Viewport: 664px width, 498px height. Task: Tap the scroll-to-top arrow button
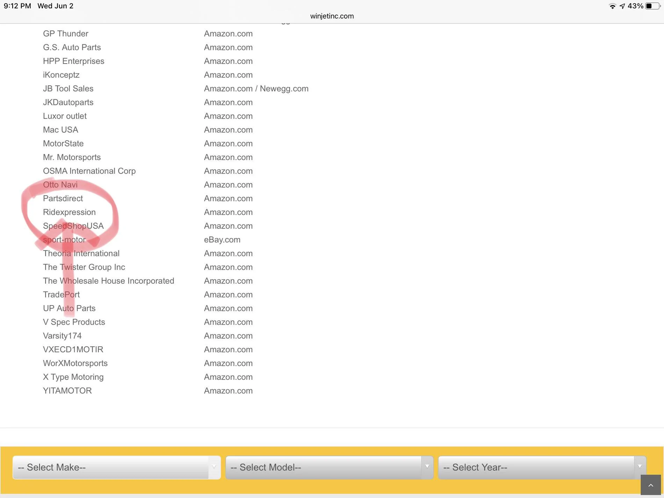[650, 485]
